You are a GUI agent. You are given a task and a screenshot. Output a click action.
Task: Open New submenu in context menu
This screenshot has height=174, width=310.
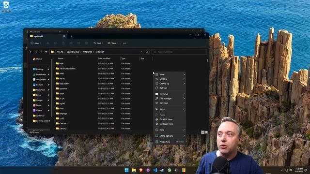point(170,130)
